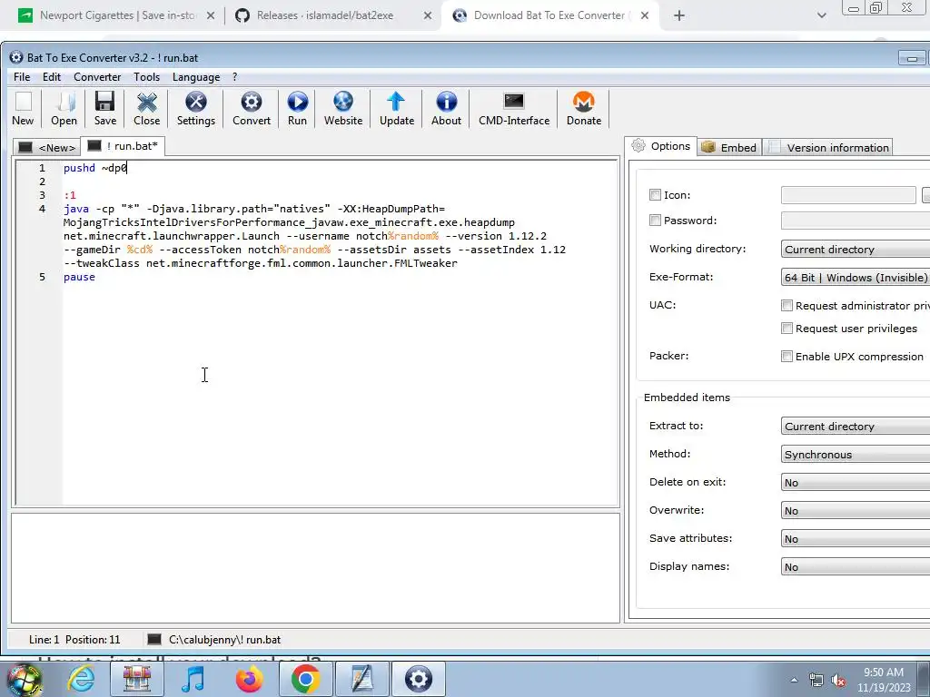Click the network tray icon
The width and height of the screenshot is (930, 697).
tap(816, 681)
